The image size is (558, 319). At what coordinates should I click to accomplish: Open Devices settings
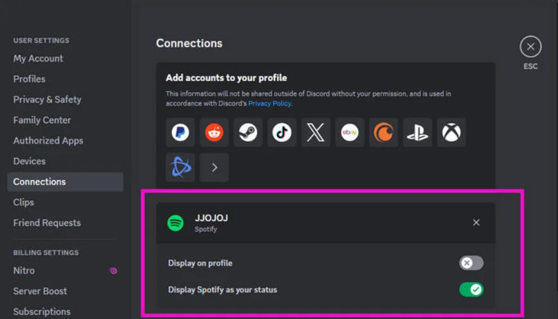[x=30, y=161]
